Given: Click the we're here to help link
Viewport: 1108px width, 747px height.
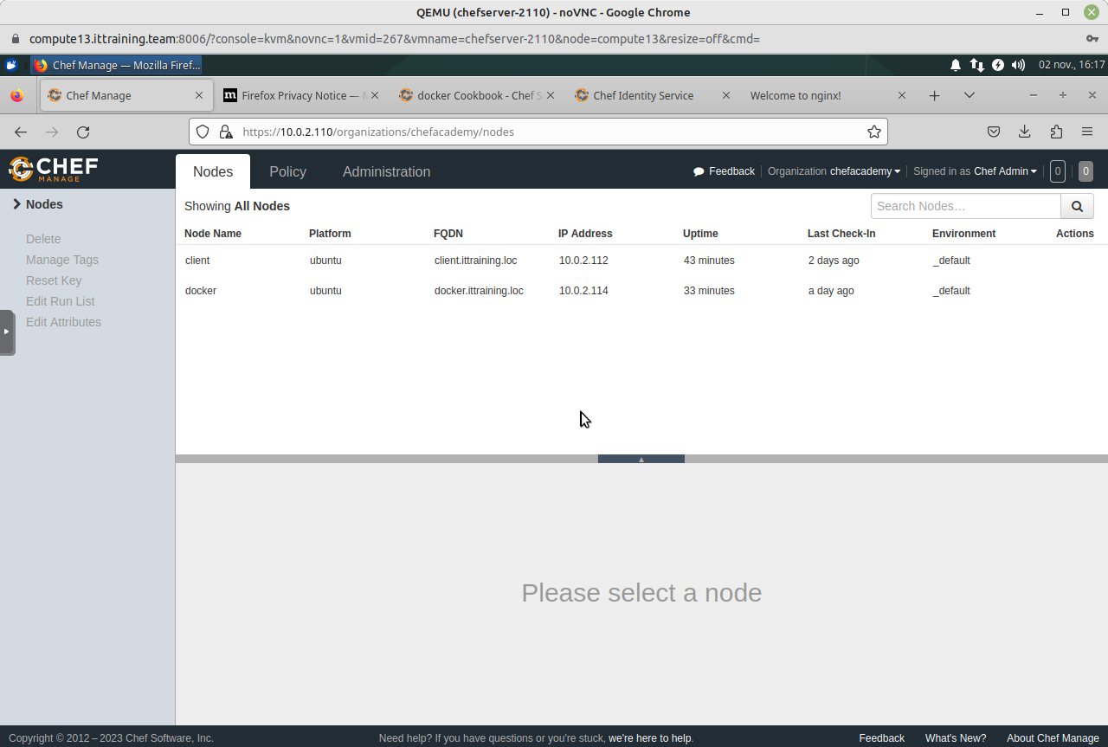Looking at the screenshot, I should [x=649, y=738].
